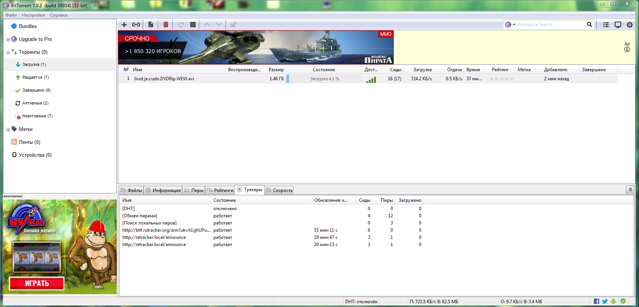
Task: Toggle the detailed list view icon
Action: point(606,25)
